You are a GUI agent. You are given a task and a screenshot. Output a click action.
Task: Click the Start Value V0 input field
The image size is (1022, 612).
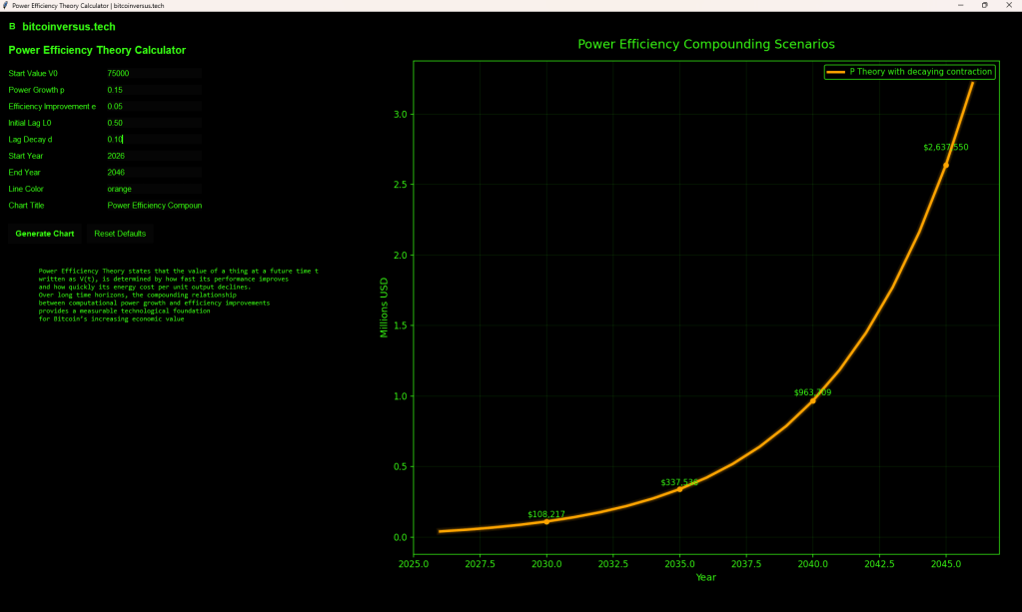pyautogui.click(x=154, y=74)
